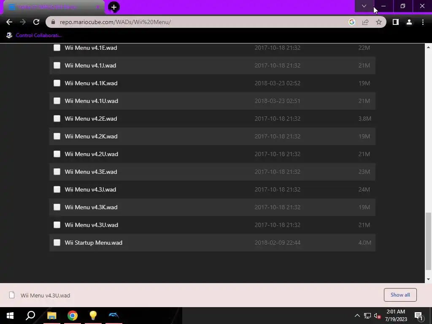Open the notification center icon
Image resolution: width=432 pixels, height=324 pixels.
point(419,316)
